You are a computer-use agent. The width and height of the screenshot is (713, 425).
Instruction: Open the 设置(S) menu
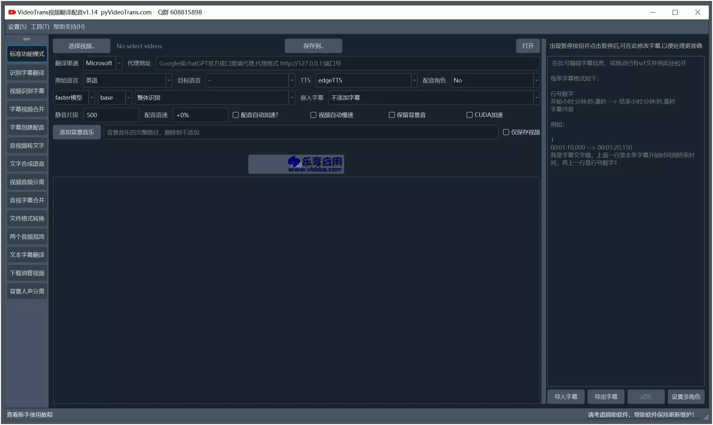(x=17, y=27)
